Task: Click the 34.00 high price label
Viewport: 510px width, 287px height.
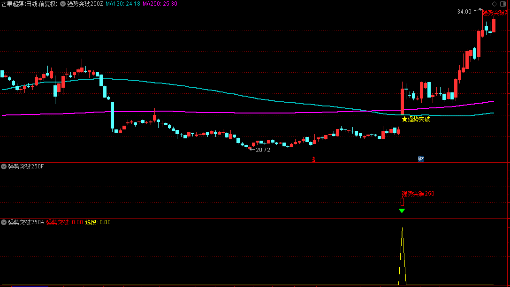Action: [464, 12]
